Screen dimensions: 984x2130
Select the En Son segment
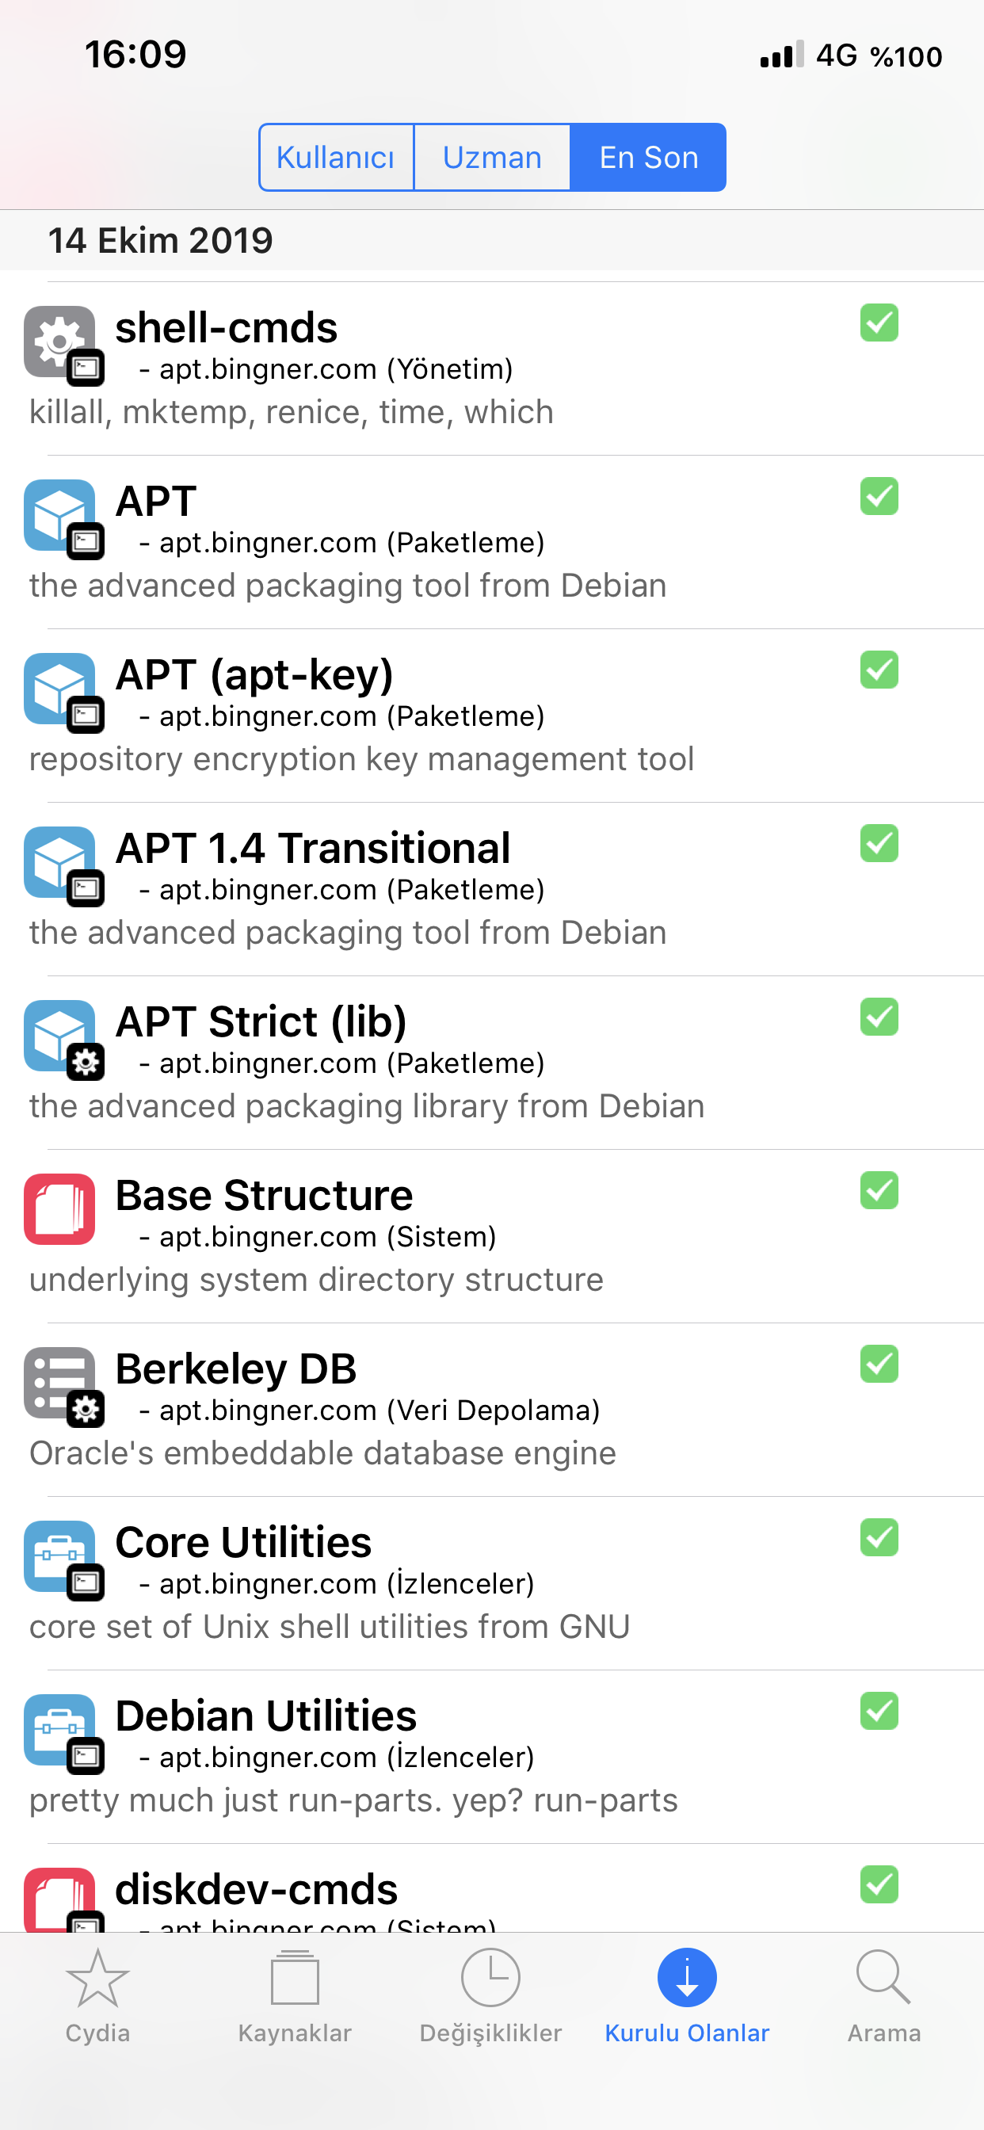coord(648,157)
